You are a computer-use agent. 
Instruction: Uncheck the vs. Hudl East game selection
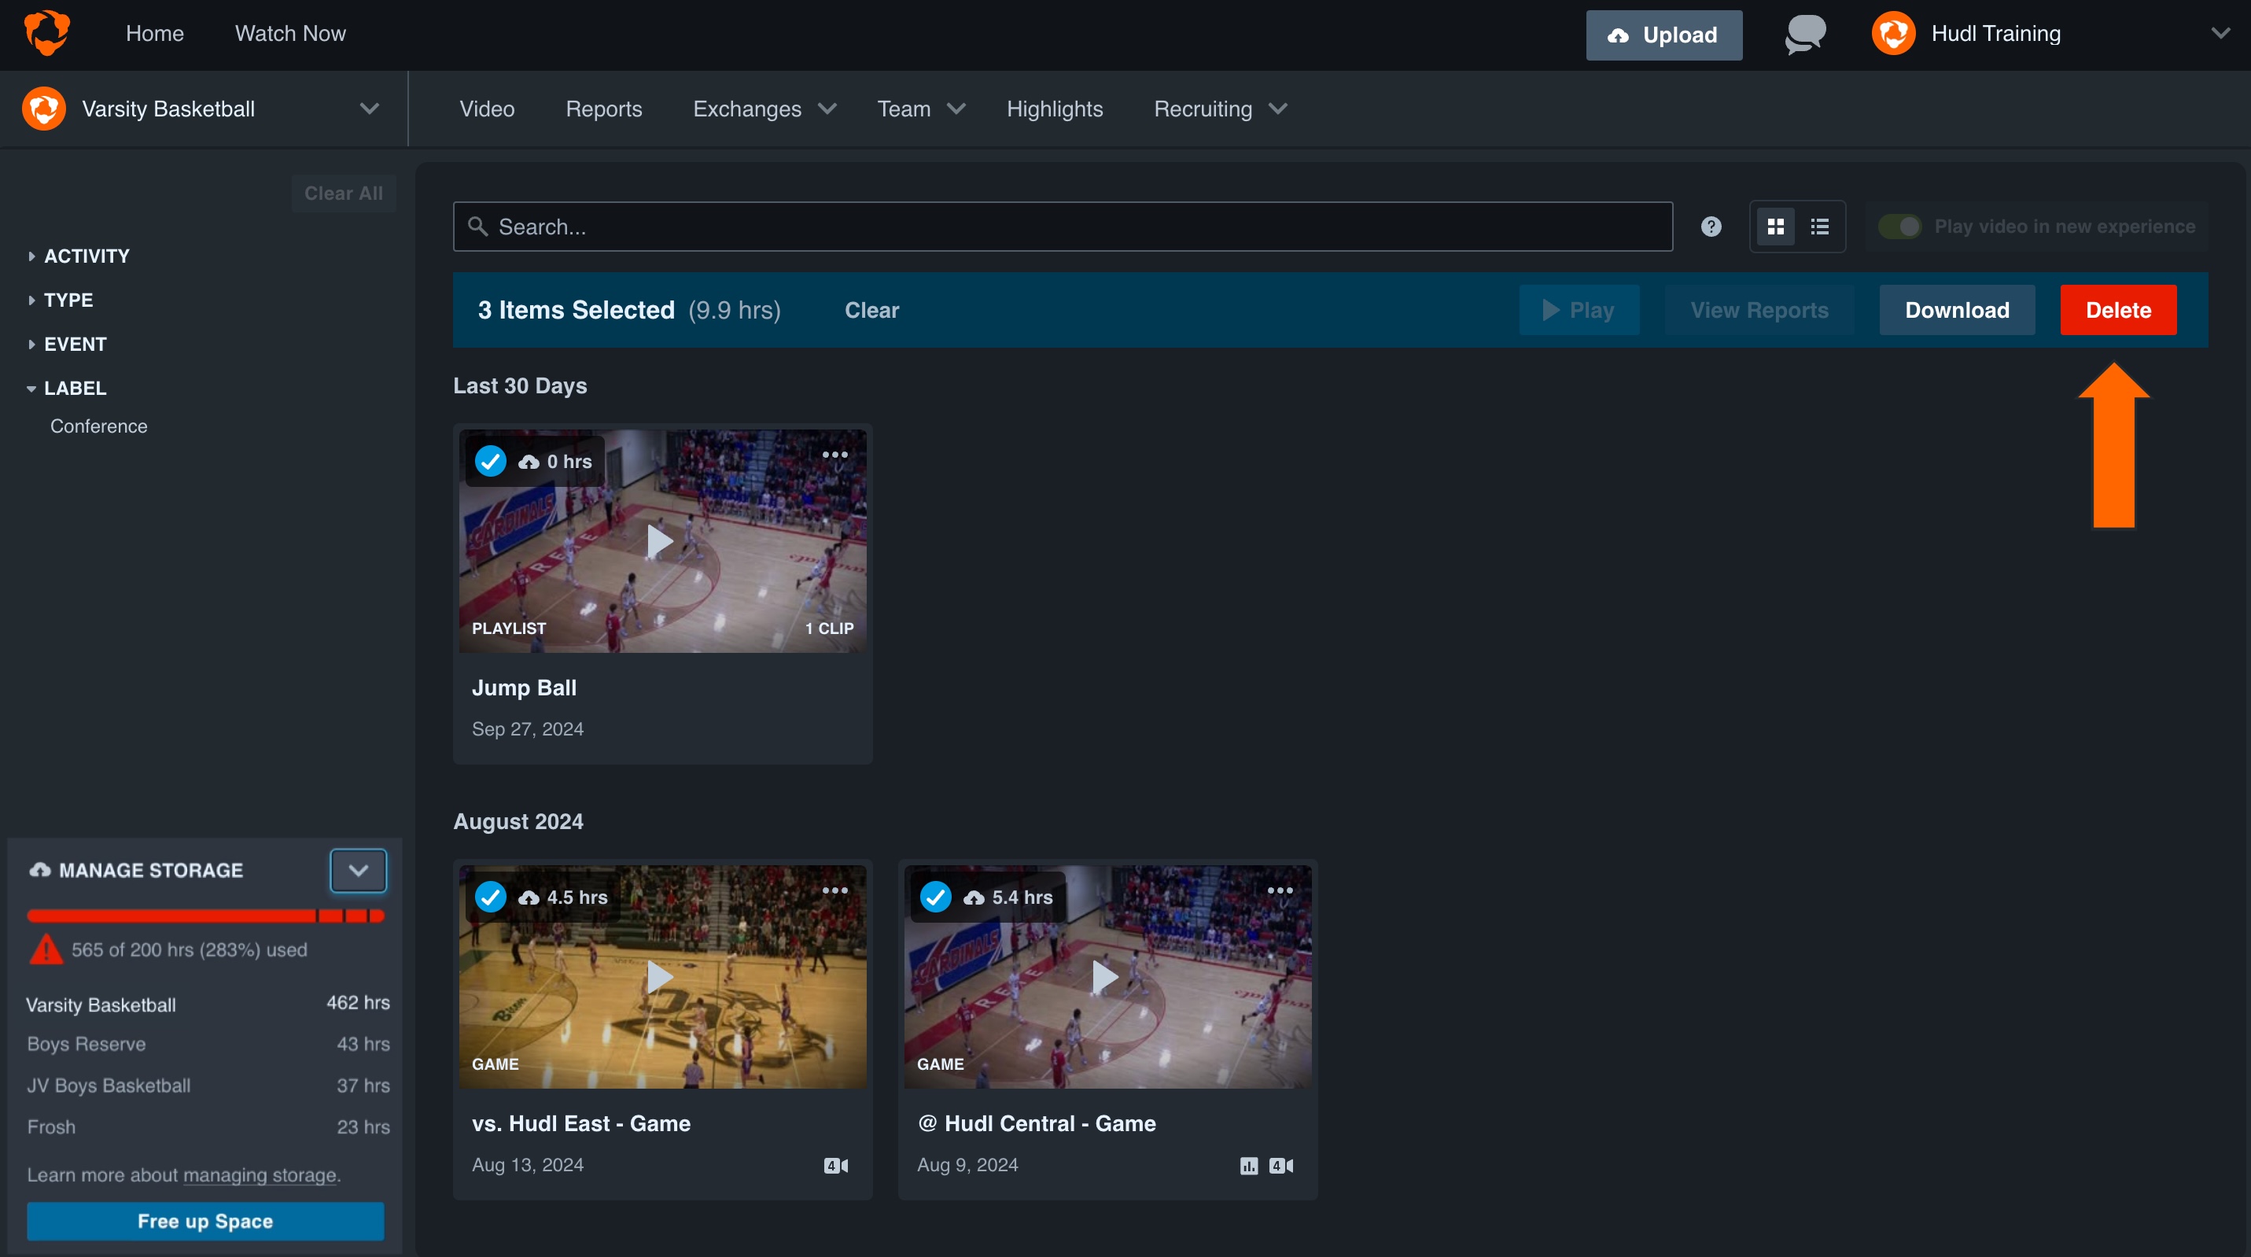coord(490,897)
